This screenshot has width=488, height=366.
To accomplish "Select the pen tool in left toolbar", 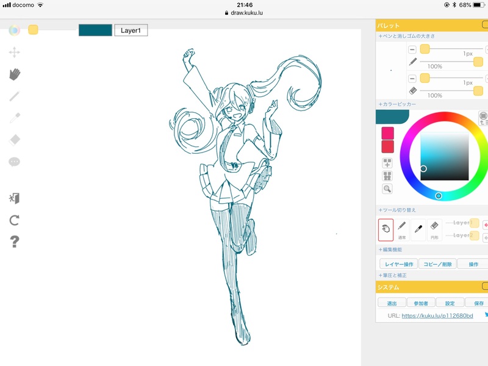I will (x=15, y=96).
